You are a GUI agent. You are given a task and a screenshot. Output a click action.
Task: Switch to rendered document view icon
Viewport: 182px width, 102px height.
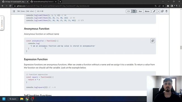coord(134,11)
